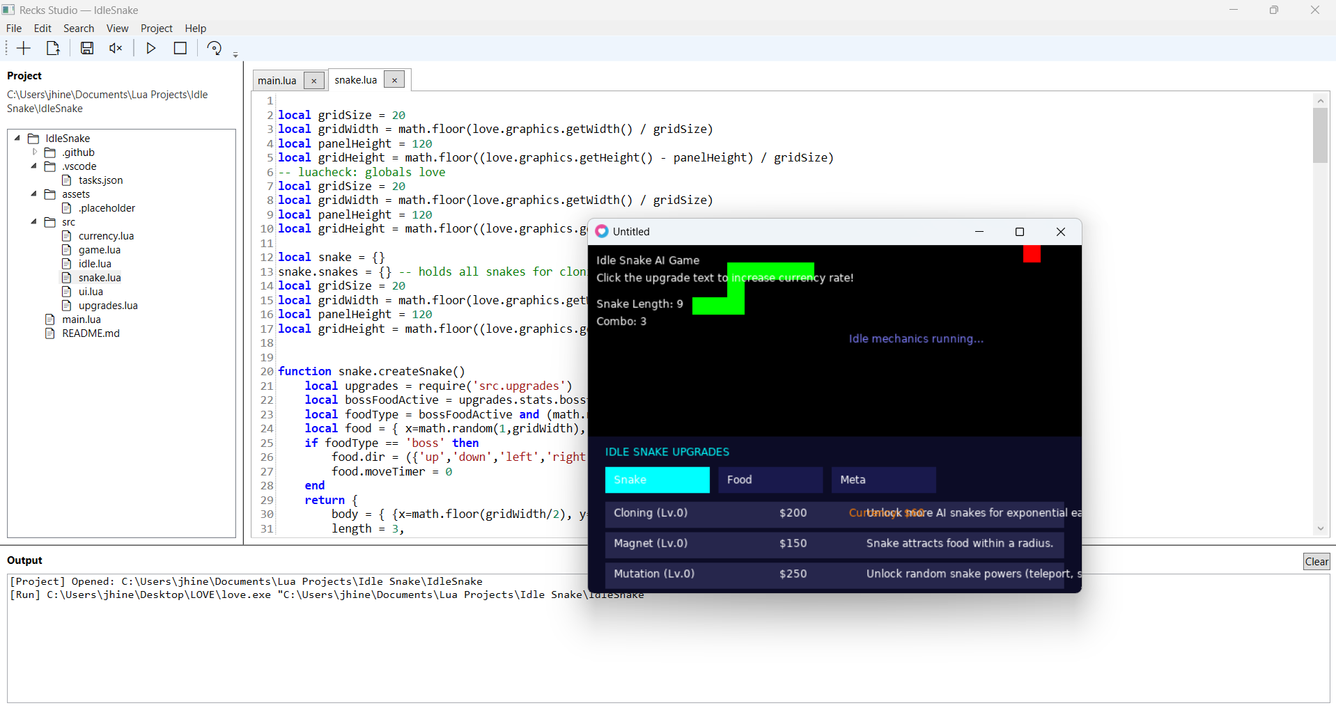
Task: Stop the running project with the square icon
Action: pos(180,48)
